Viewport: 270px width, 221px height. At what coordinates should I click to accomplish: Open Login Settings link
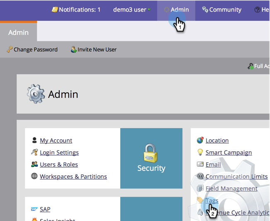[x=59, y=153]
